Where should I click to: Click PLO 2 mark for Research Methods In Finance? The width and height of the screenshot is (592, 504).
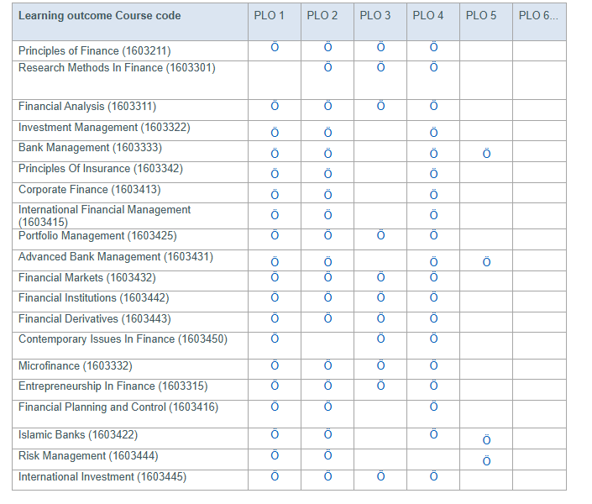328,67
